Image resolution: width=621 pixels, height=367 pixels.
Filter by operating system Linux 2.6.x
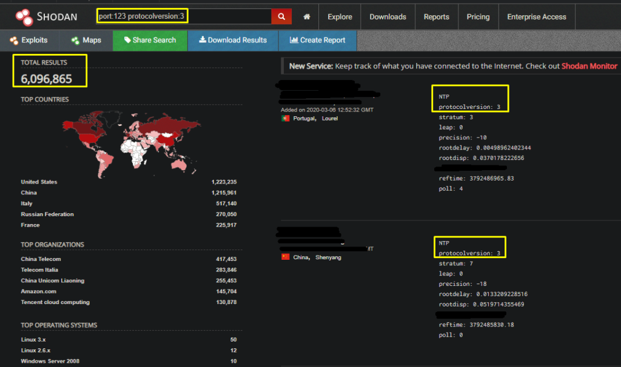[35, 351]
